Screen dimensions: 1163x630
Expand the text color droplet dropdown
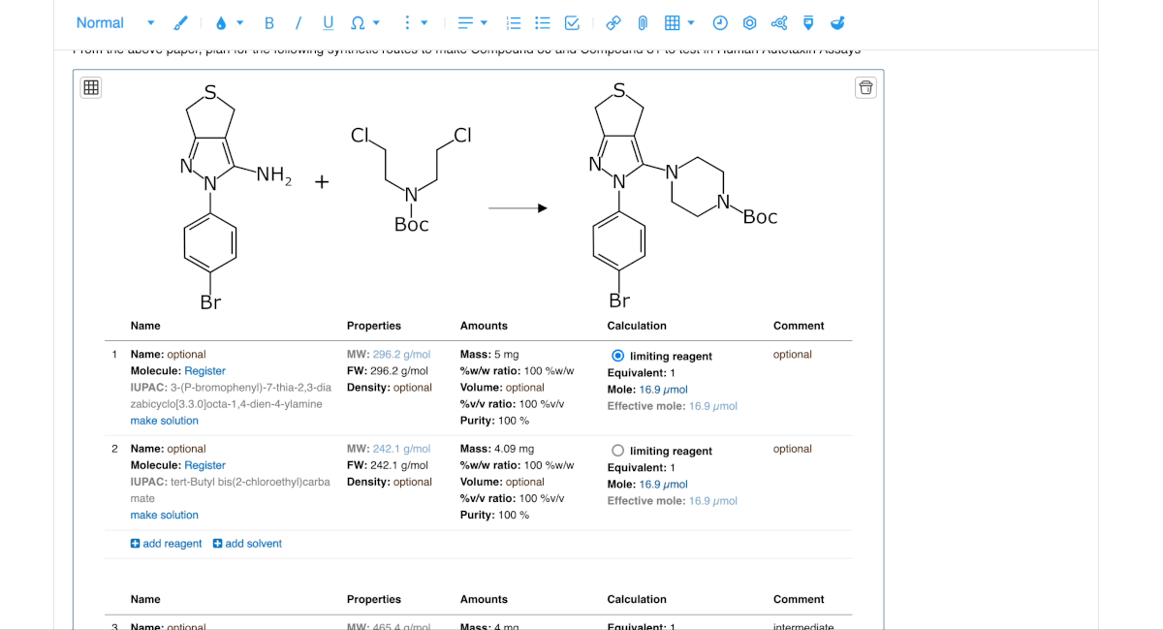click(237, 22)
